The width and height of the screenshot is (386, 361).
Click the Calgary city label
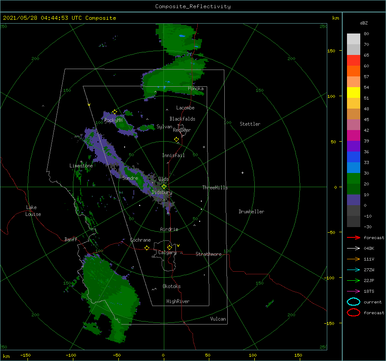pos(167,252)
